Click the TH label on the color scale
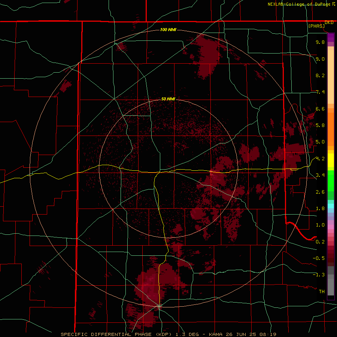 322,292
